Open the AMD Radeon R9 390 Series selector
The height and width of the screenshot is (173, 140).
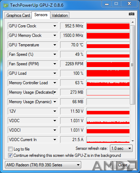point(43,165)
